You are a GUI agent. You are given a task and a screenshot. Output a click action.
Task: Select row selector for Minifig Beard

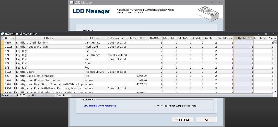(x=2, y=72)
